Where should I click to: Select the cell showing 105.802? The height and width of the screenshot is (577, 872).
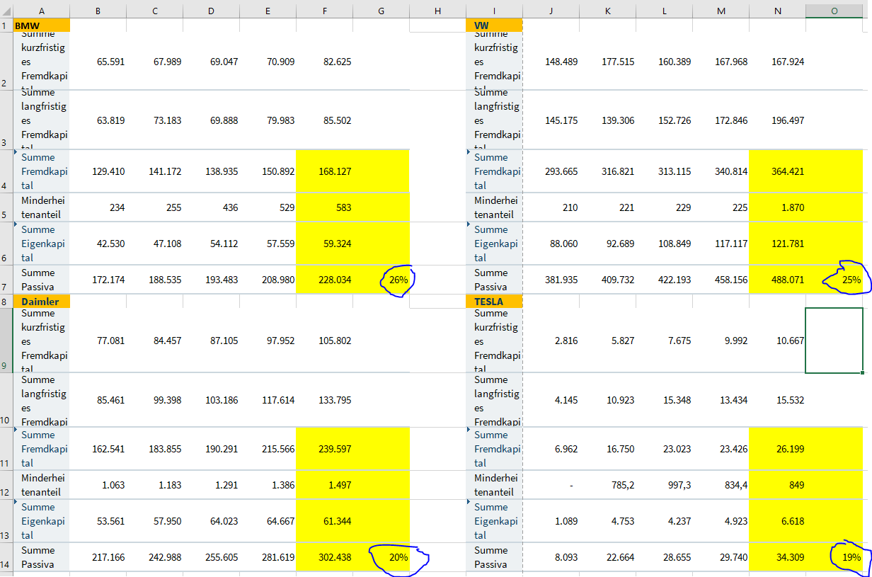coord(324,341)
